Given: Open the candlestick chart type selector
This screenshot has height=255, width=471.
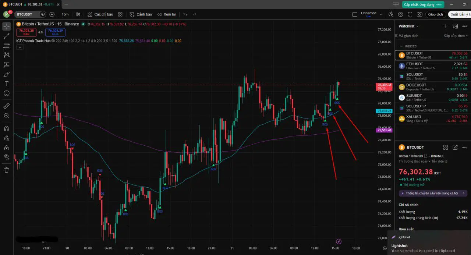Looking at the screenshot, I should tap(78, 14).
